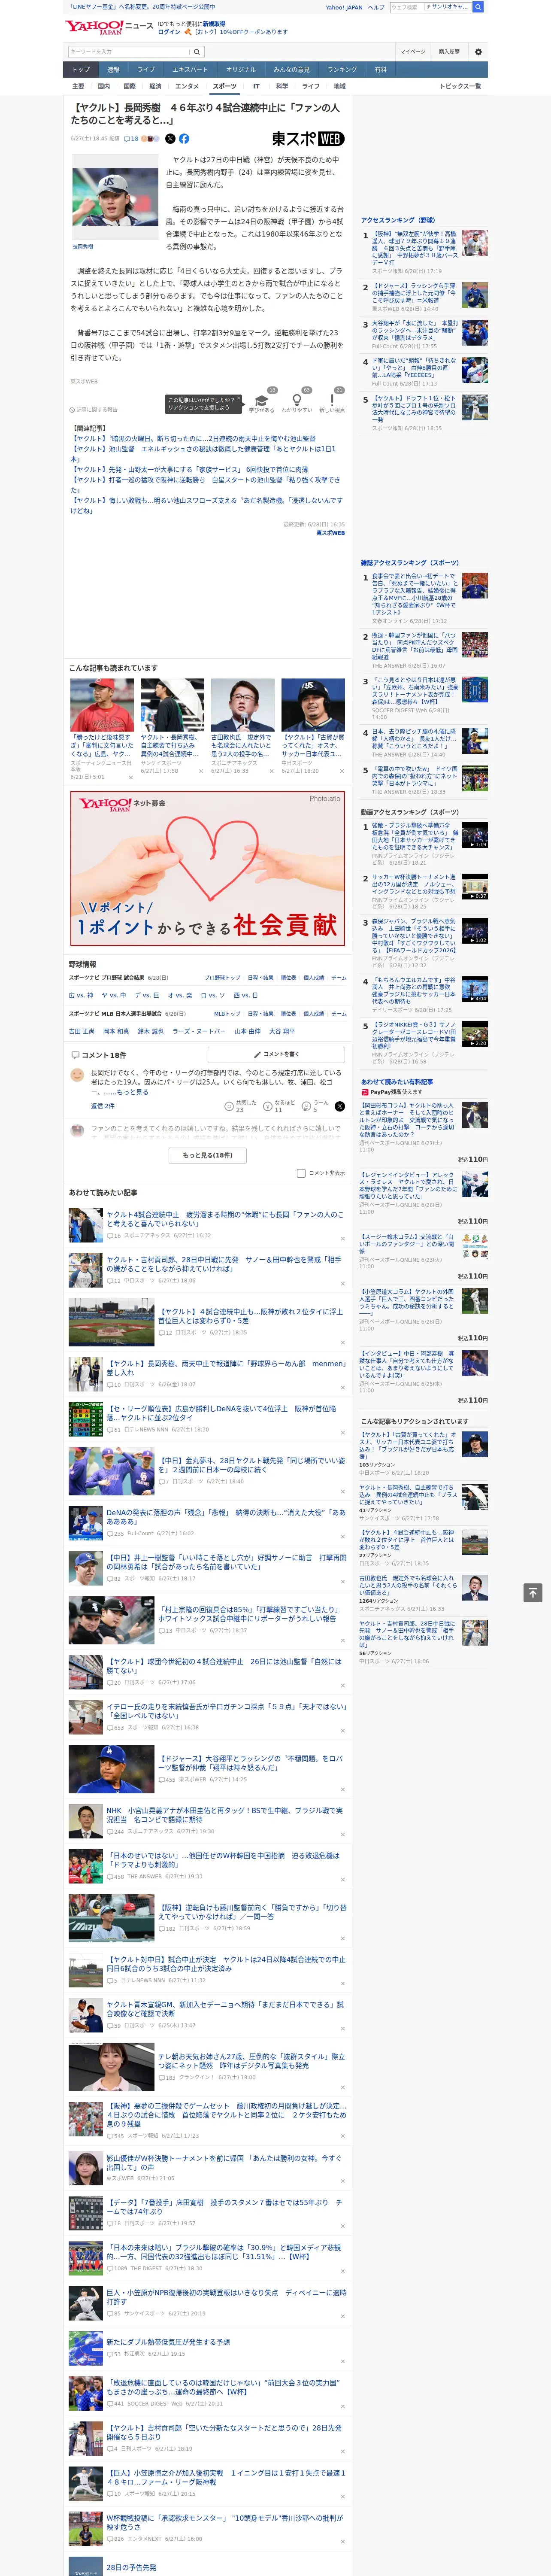Open the 大谷 翔平 player link
551x2576 pixels.
click(283, 1031)
